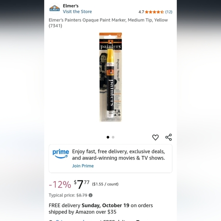Open the share icon menu
The image size is (221, 221).
pyautogui.click(x=168, y=137)
